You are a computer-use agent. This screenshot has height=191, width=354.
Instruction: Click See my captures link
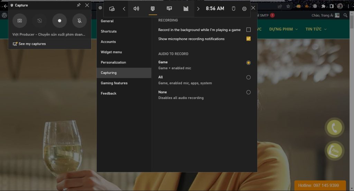(x=32, y=44)
